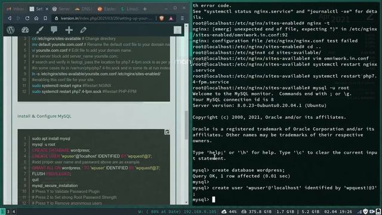Image resolution: width=382 pixels, height=215 pixels.
Task: Go back with the browser back arrow
Action: tap(10, 19)
